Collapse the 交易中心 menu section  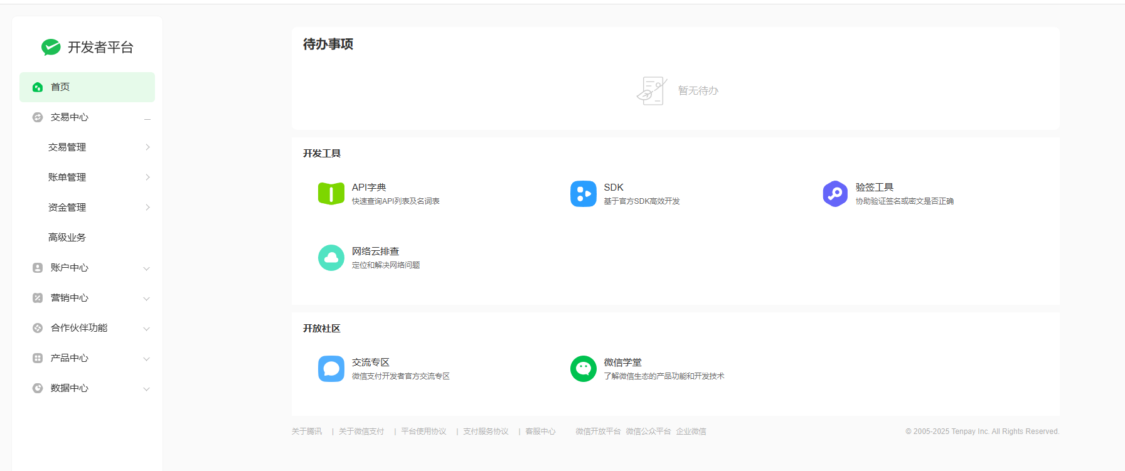click(147, 118)
